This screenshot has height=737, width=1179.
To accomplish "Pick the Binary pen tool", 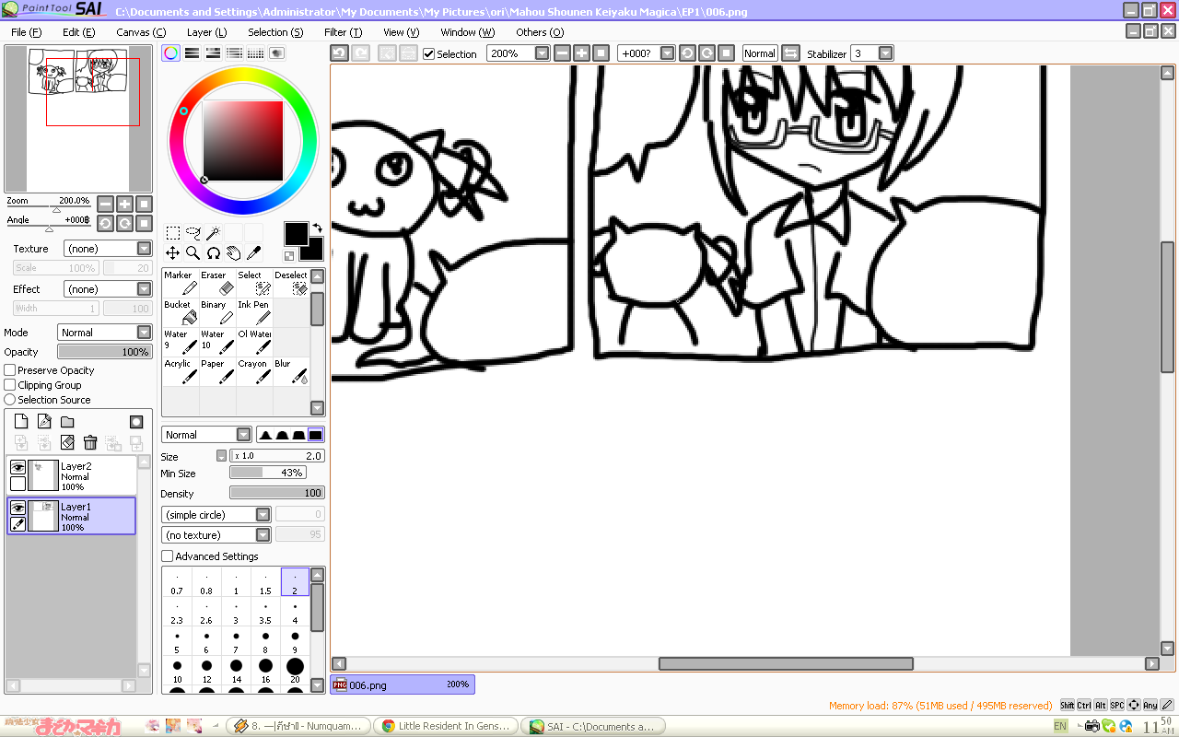I will pos(217,312).
